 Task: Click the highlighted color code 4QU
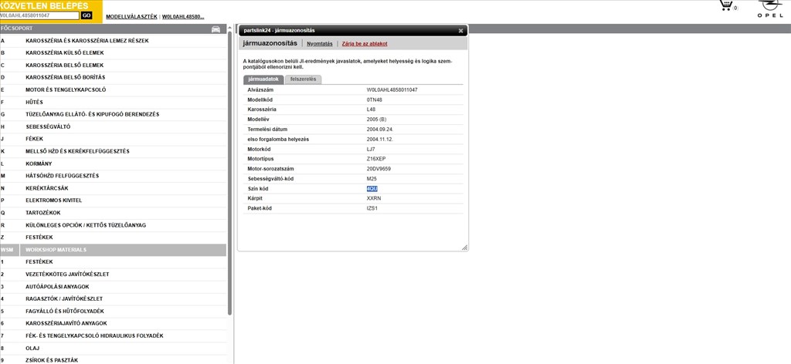[372, 188]
